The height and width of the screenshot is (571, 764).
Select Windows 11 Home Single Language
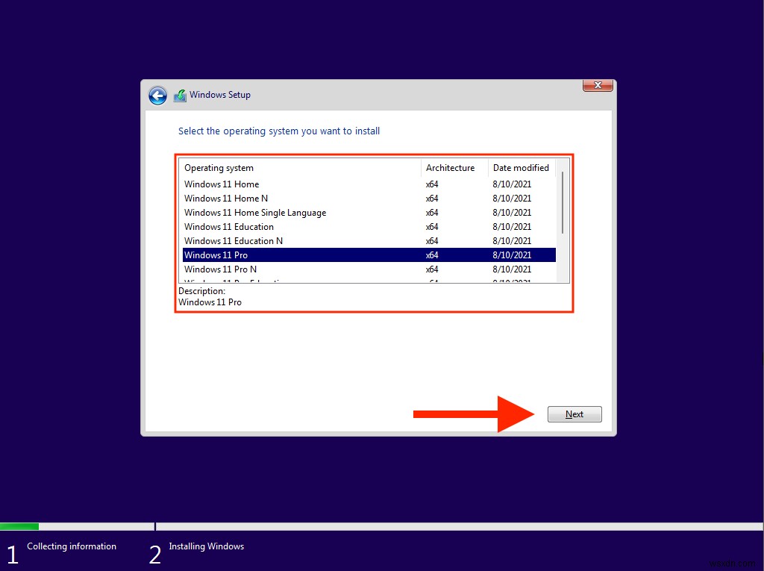pos(255,212)
